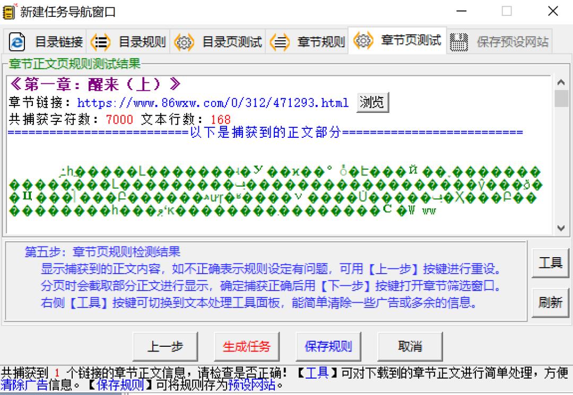Image resolution: width=573 pixels, height=395 pixels.
Task: Go back with the 上一步 button
Action: (166, 346)
